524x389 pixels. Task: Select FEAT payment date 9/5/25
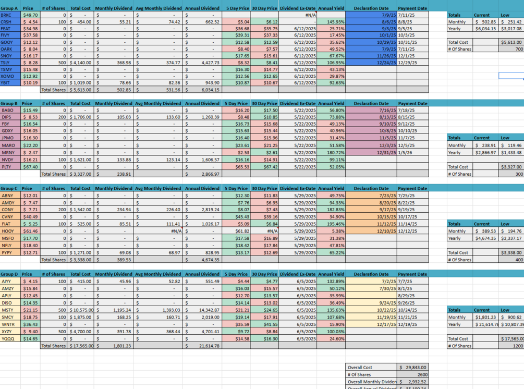[x=413, y=29]
